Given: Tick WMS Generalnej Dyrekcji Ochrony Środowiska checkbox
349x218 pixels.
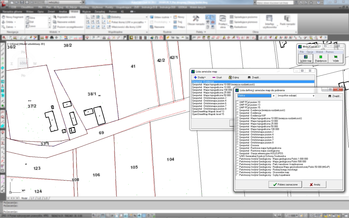Looking at the screenshot, I should tap(237, 156).
